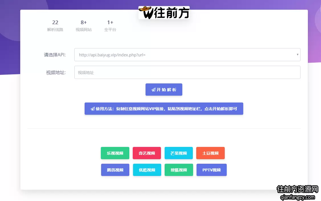The image size is (321, 201).
Task: Click the 1+ 全平台 statistic
Action: pyautogui.click(x=110, y=26)
